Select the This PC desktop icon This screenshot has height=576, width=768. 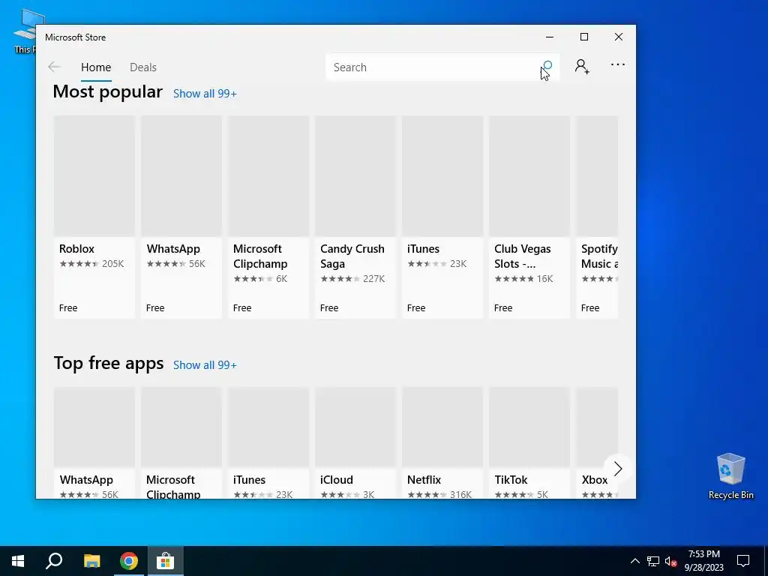[x=25, y=31]
